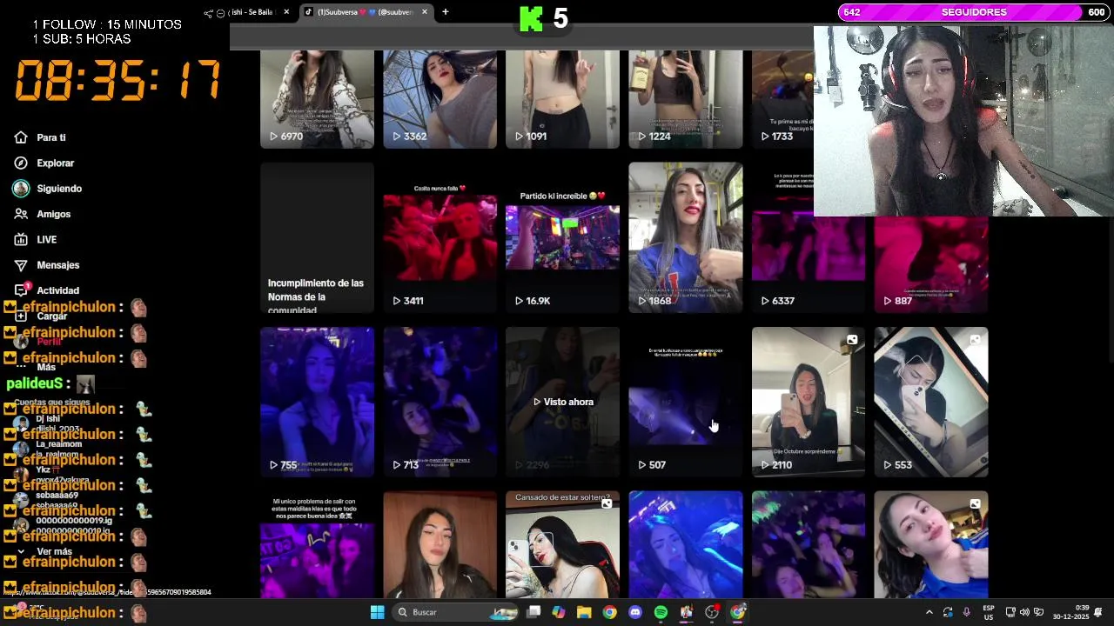This screenshot has width=1114, height=626.
Task: Open the Siguiendo avatar icon
Action: point(21,188)
